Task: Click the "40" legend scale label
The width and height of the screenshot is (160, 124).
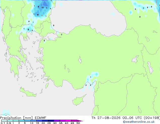Action: click(x=66, y=123)
